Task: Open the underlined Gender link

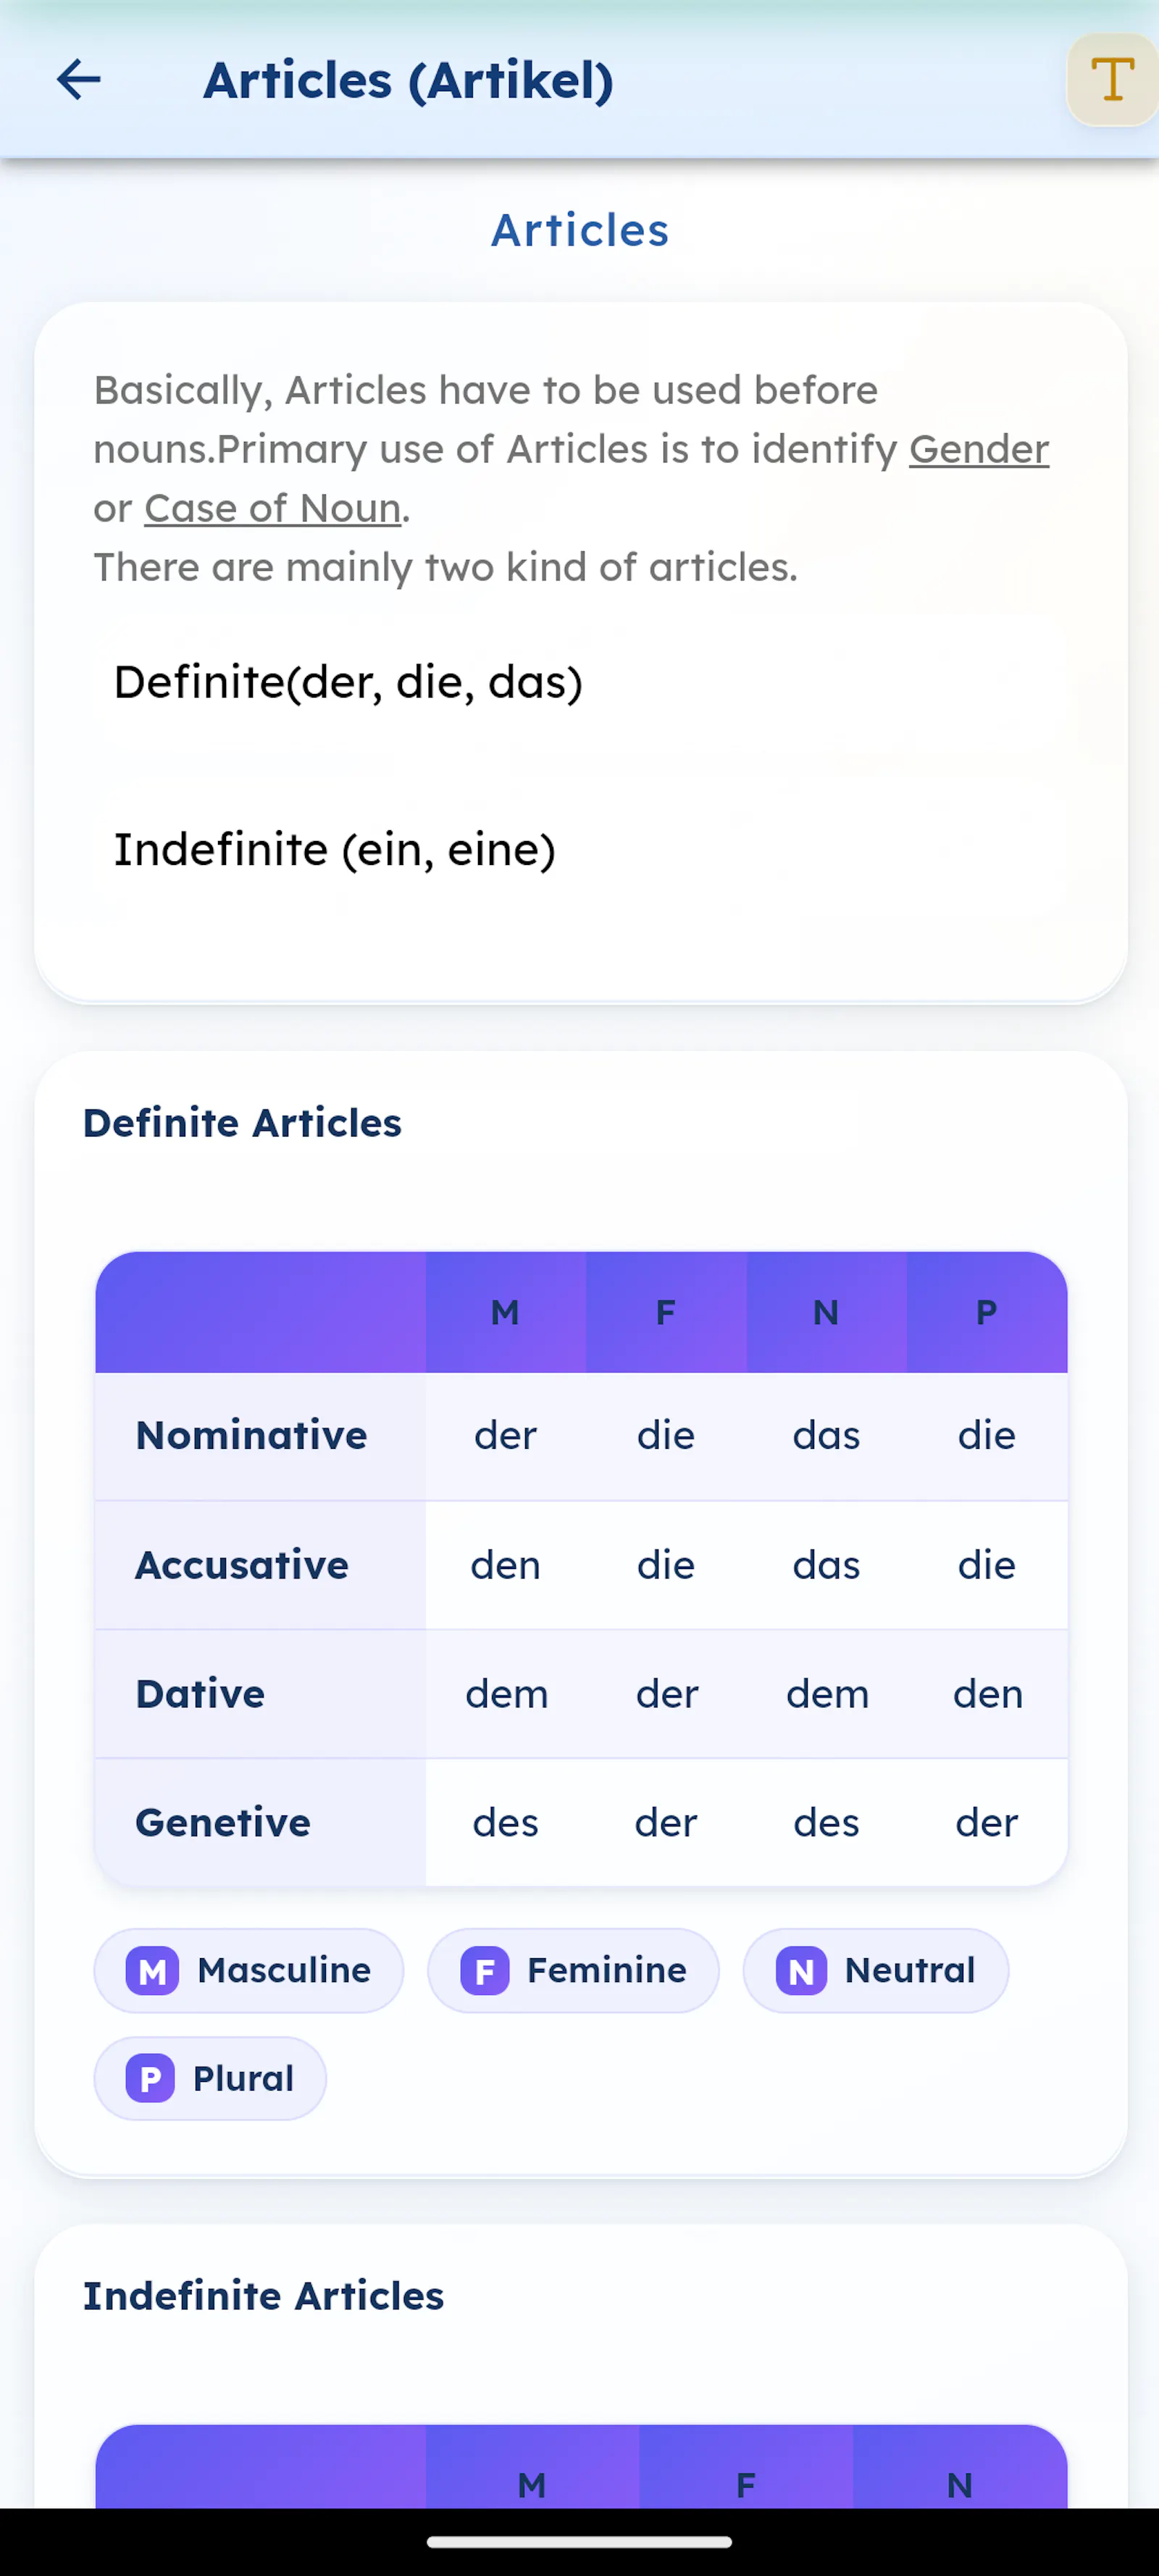Action: click(x=979, y=449)
